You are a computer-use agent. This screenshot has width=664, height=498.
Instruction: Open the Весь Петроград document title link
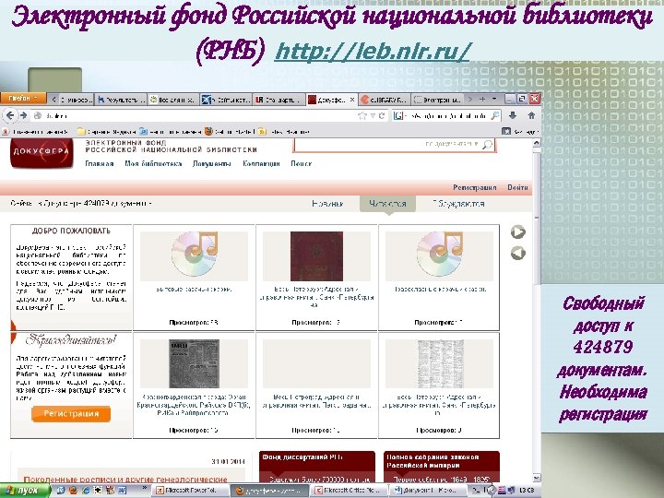click(316, 401)
